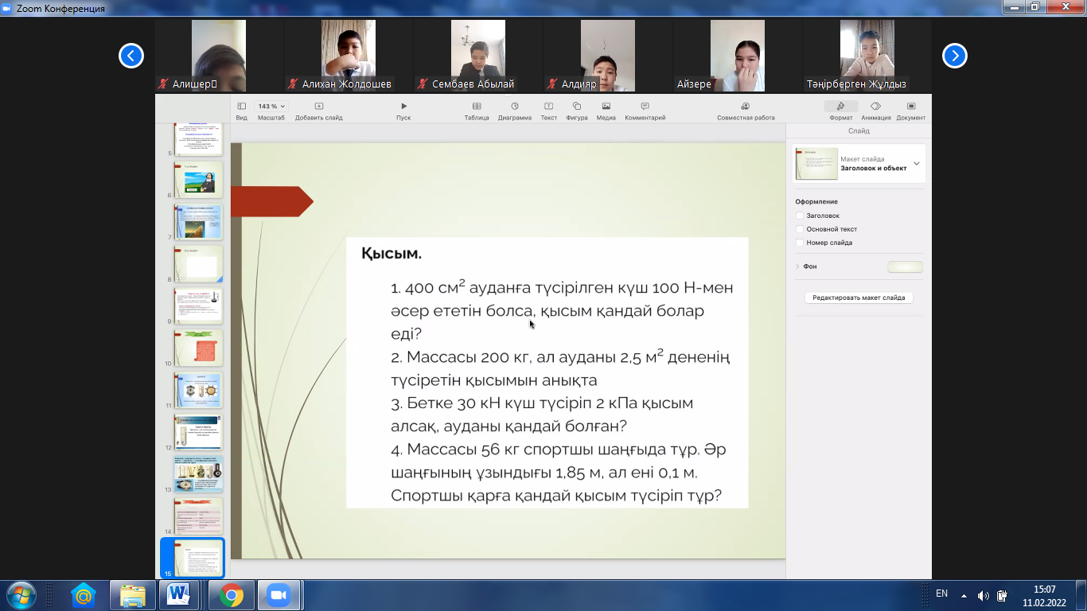The height and width of the screenshot is (611, 1087).
Task: Toggle the Основной текст checkbox
Action: pyautogui.click(x=800, y=229)
